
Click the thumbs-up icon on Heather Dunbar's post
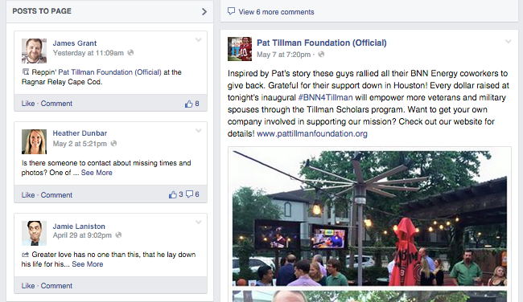173,194
